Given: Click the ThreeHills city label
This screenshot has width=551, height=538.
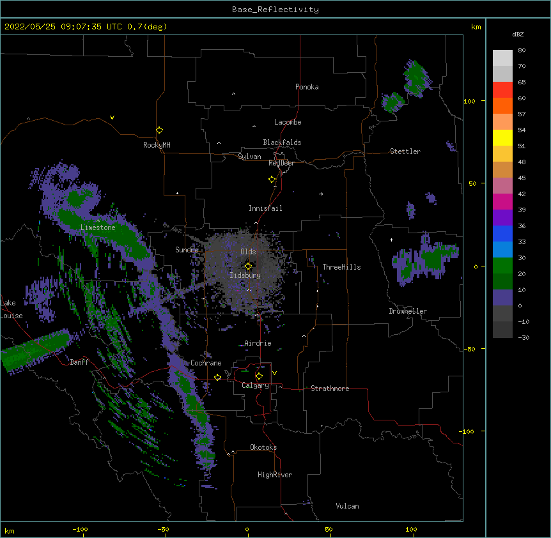Looking at the screenshot, I should click(341, 267).
